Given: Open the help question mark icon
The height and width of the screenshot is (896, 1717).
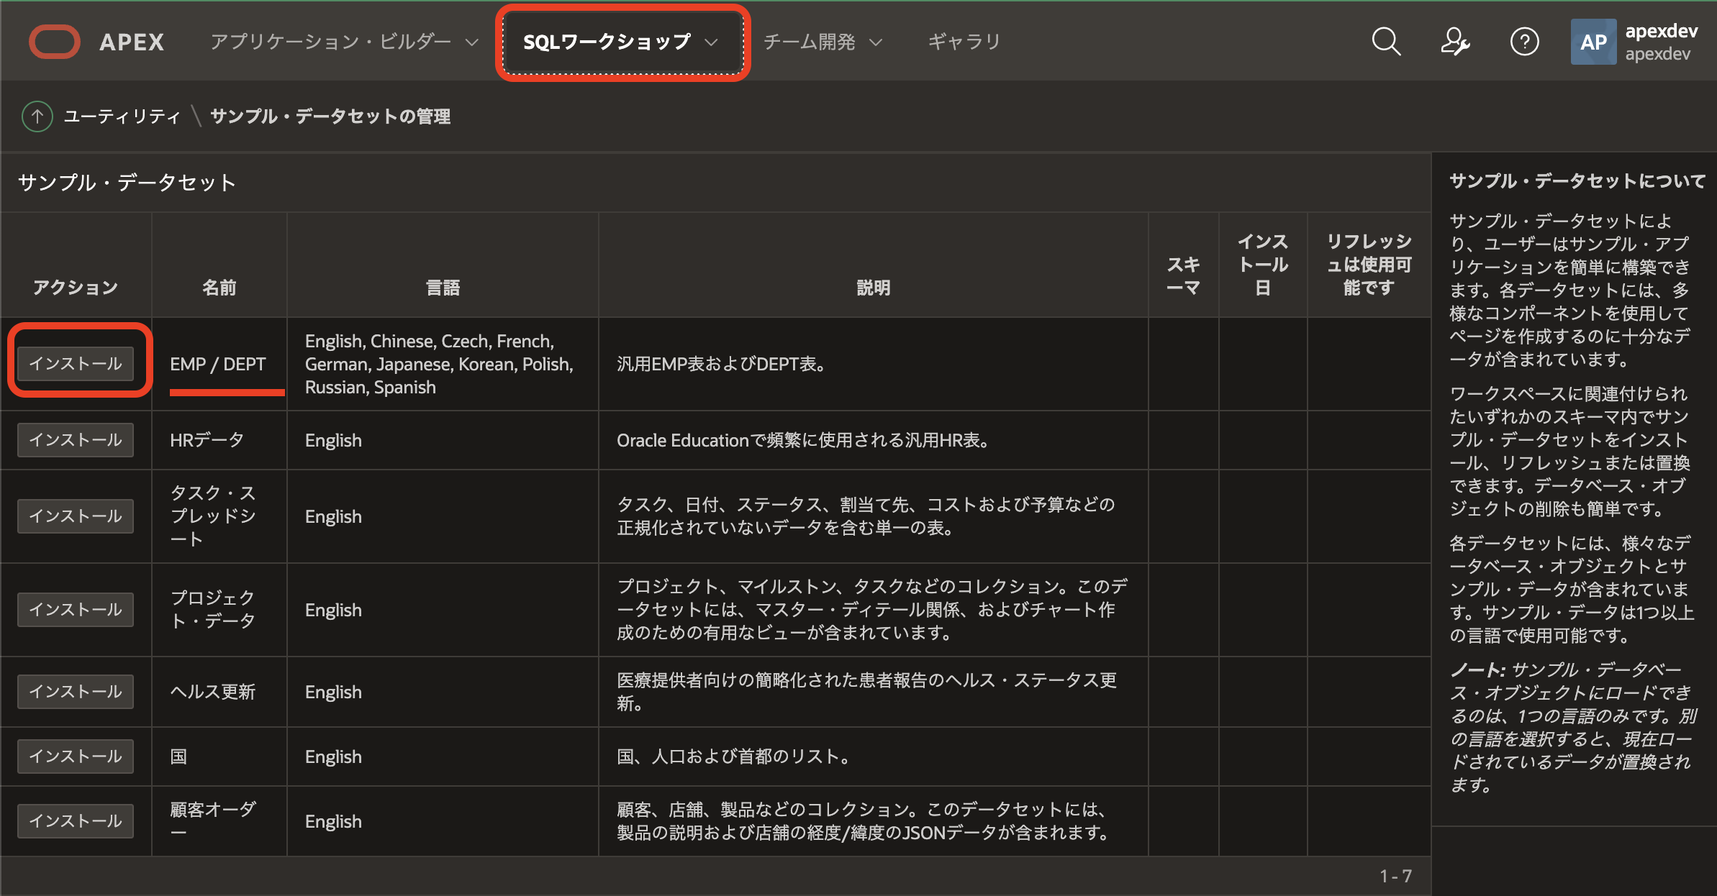Looking at the screenshot, I should [1524, 42].
